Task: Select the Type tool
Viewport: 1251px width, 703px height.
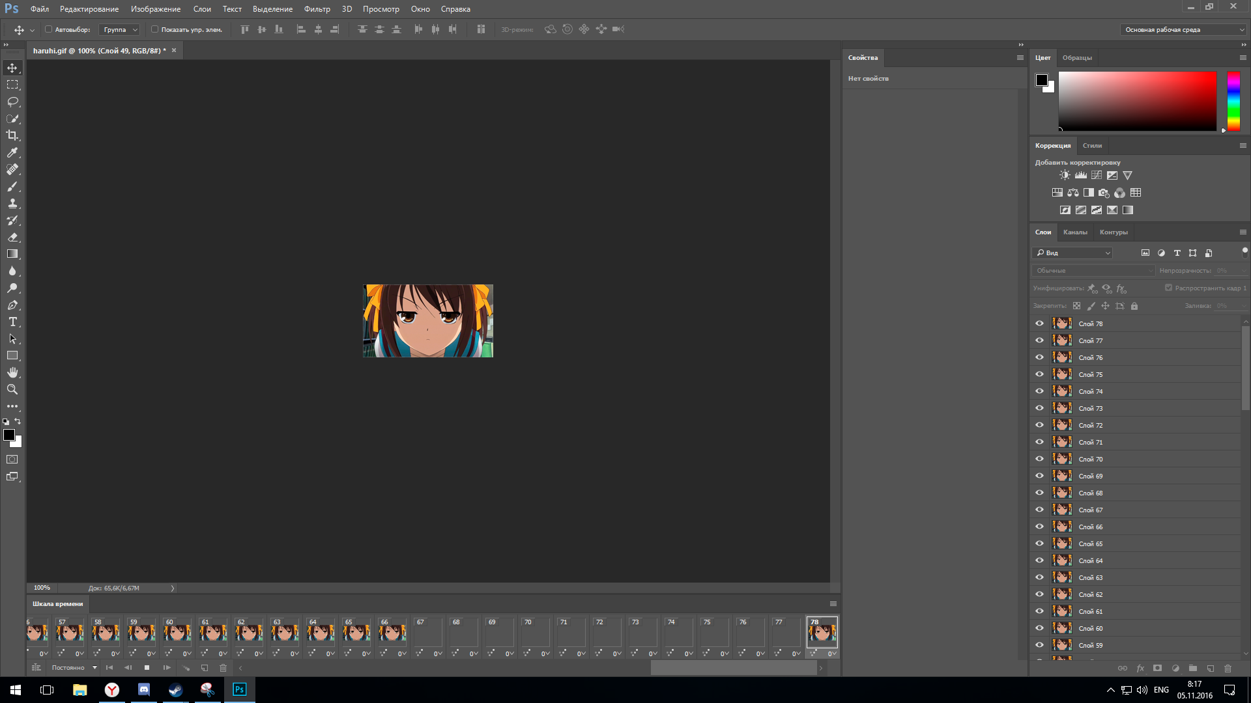Action: pyautogui.click(x=12, y=322)
